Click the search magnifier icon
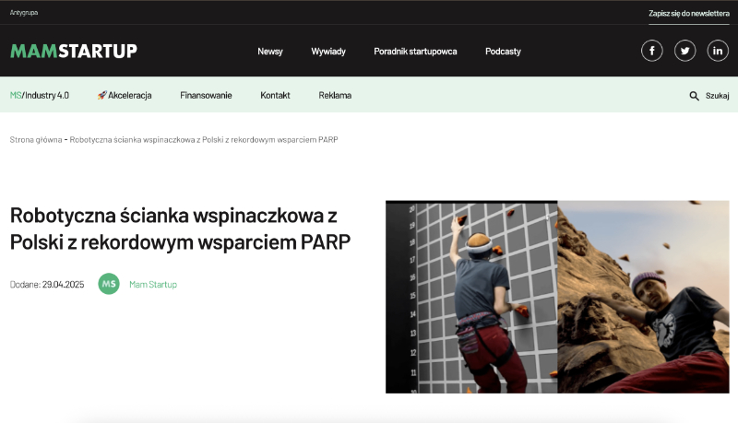This screenshot has width=738, height=423. pos(694,96)
